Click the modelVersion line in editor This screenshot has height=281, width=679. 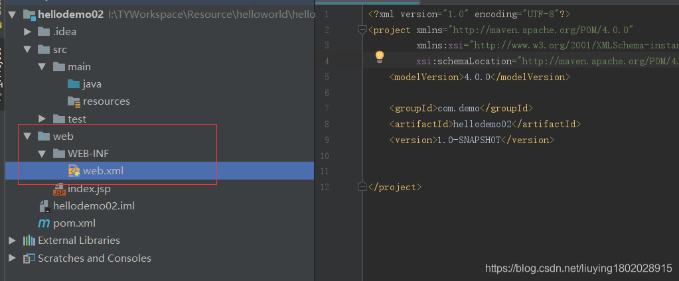coord(480,77)
